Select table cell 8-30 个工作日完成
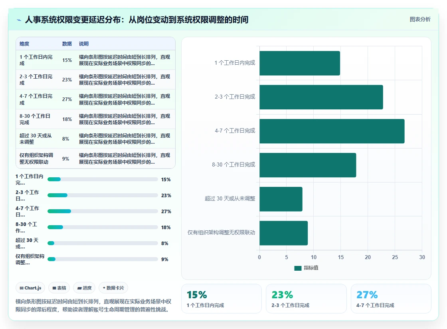Viewport: 447px width, 329px height. point(37,119)
